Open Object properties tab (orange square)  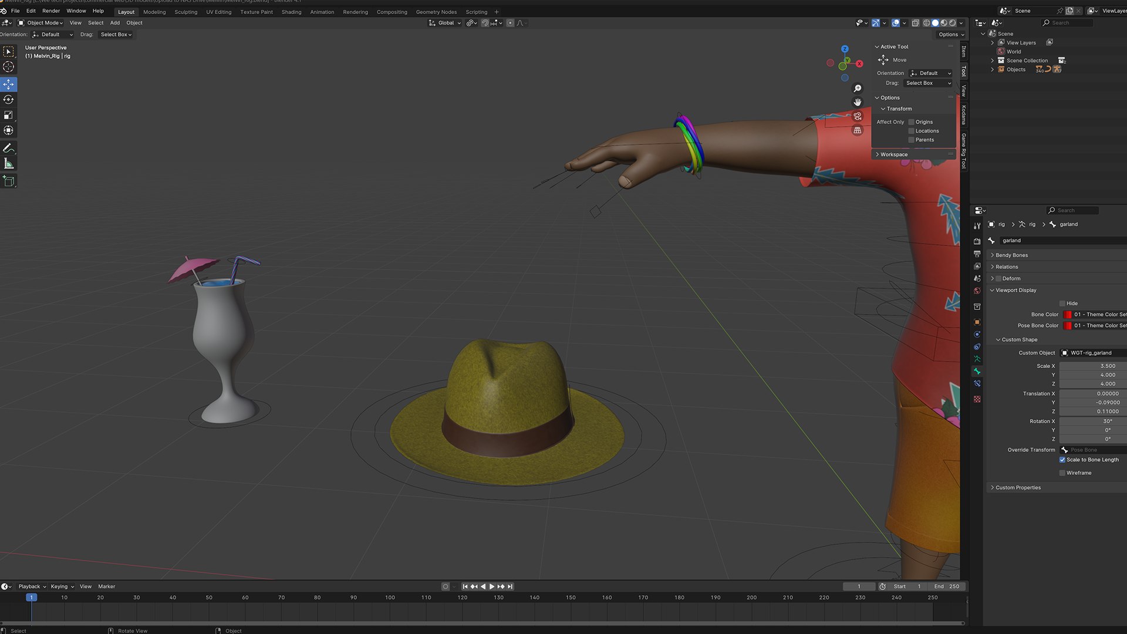pyautogui.click(x=977, y=322)
